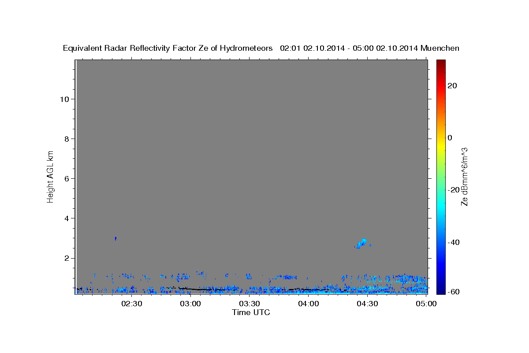Click the colorbar value label 20
Viewport: 529px width, 353px height.
pyautogui.click(x=452, y=86)
